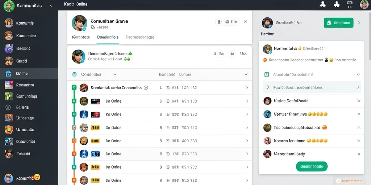371x185 pixels.
Task: Click the Kaola Online title in top bar
Action: [75, 4]
